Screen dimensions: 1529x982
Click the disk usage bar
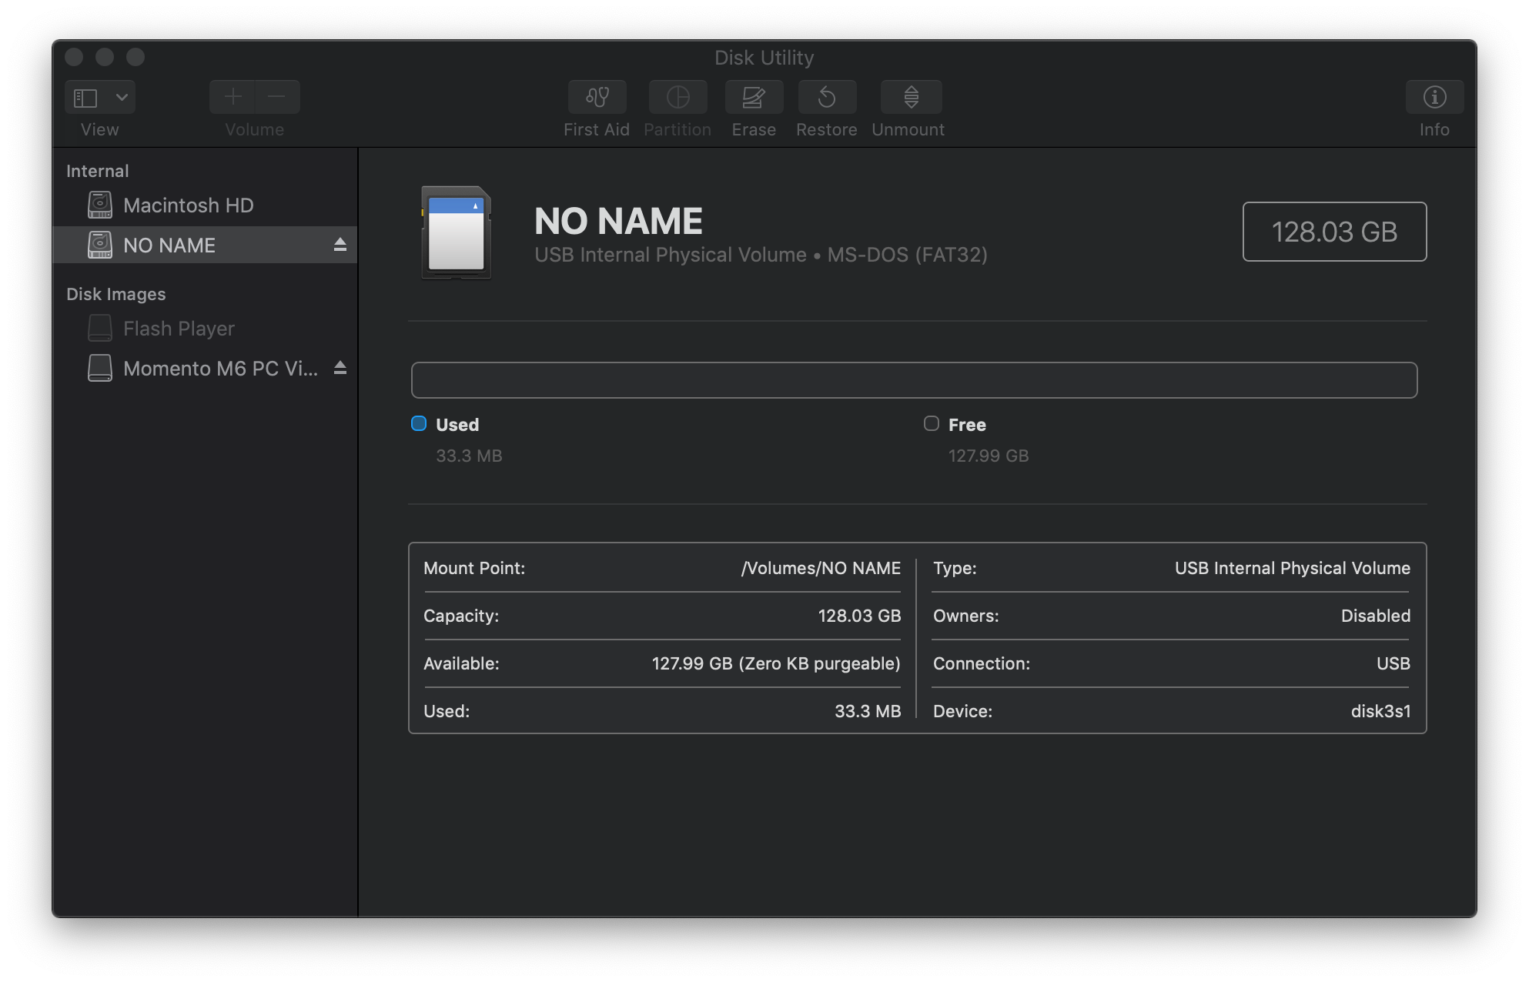(914, 380)
